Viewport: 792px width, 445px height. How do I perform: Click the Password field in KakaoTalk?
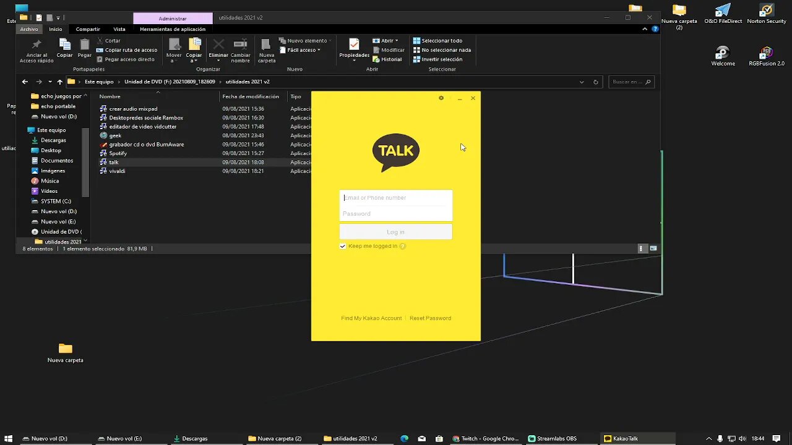click(396, 214)
